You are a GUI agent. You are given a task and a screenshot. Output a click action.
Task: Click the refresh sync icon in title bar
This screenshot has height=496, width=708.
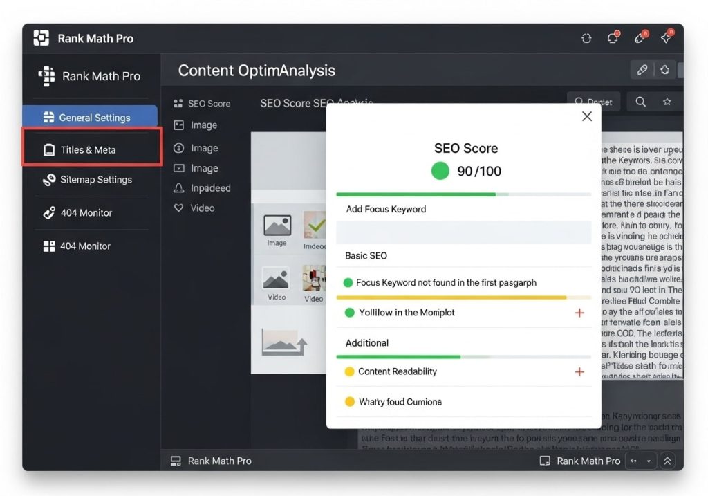point(586,39)
